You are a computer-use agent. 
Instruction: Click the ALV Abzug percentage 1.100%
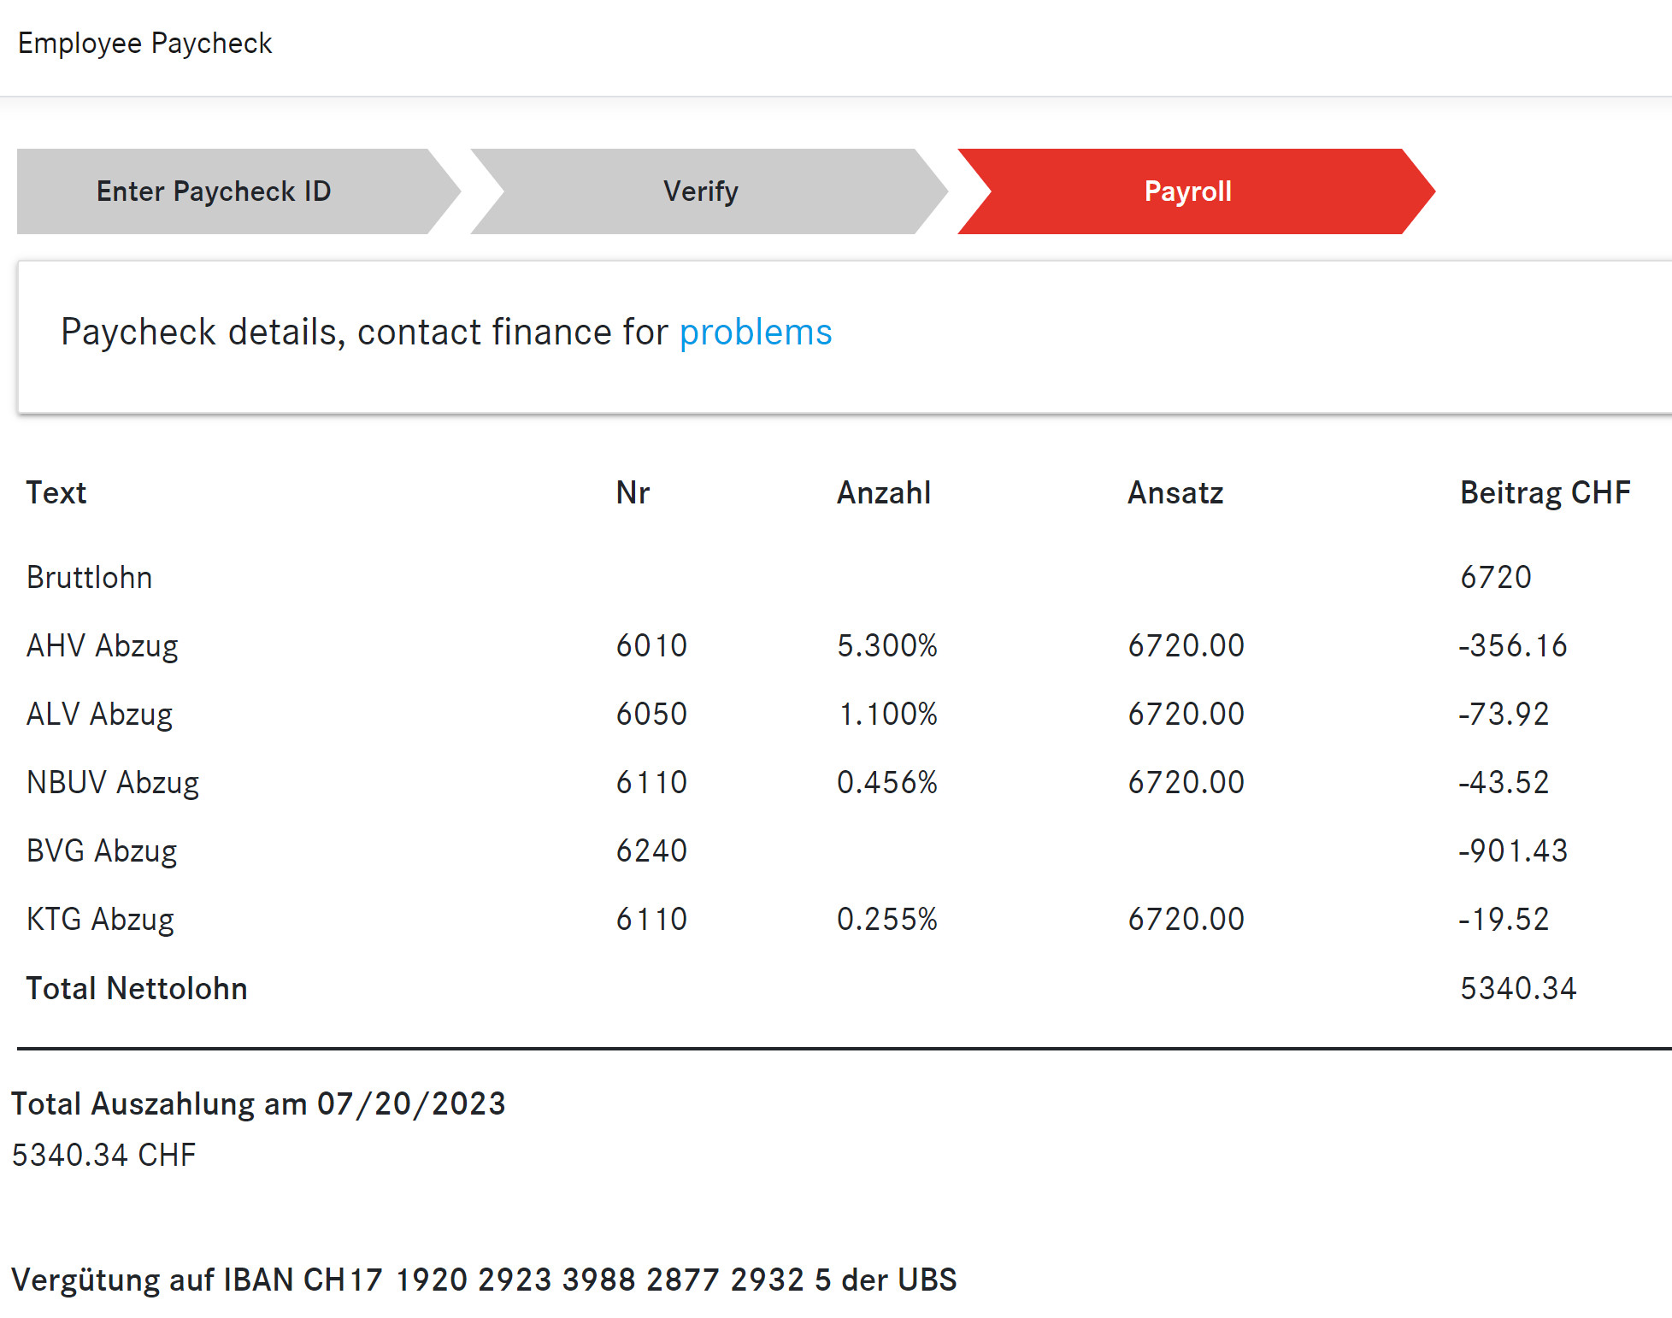click(x=887, y=715)
